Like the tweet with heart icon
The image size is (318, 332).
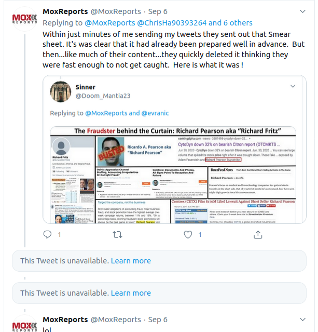point(188,234)
